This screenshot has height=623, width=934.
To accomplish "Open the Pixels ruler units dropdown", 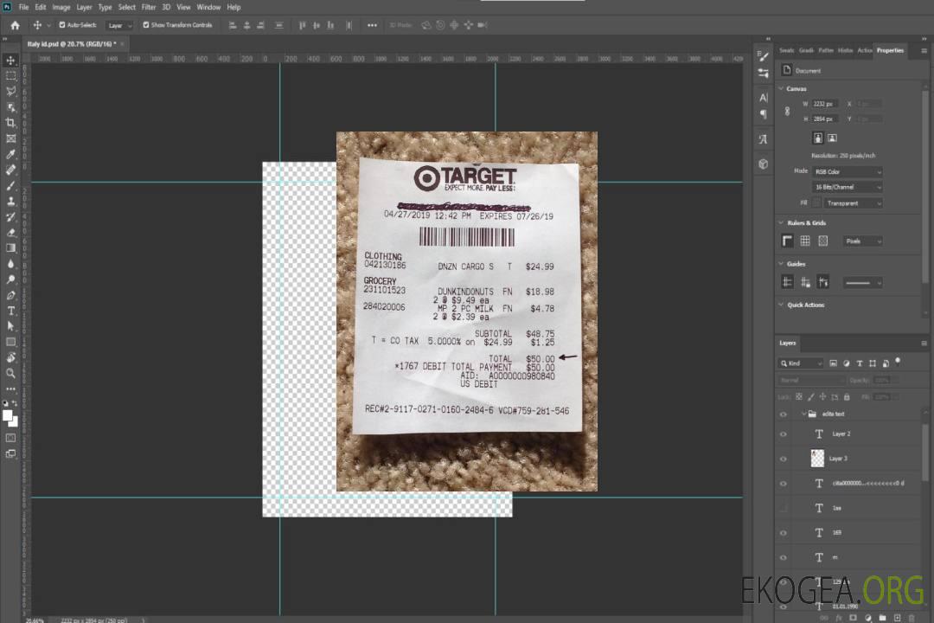I will [x=862, y=241].
